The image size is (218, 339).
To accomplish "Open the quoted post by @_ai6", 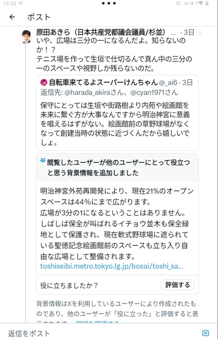I will (117, 113).
